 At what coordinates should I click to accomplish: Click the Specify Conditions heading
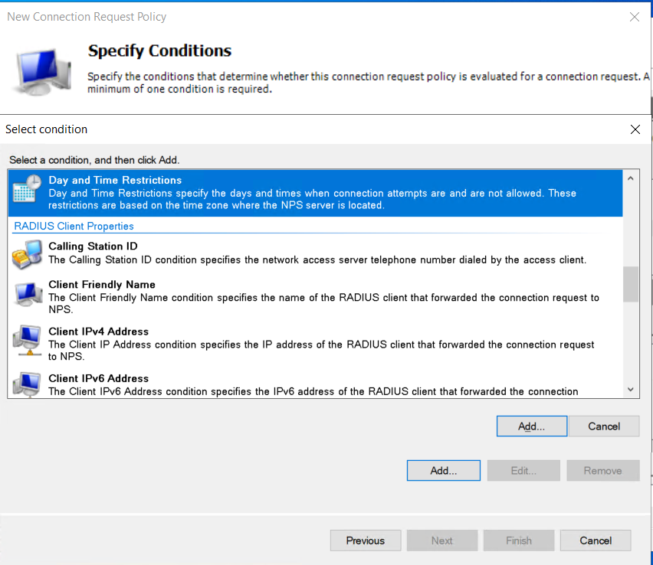coord(159,51)
